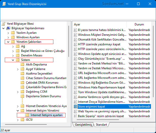The image size is (156, 133).
Task: Click the Ağ folder icon
Action: [x=18, y=46]
